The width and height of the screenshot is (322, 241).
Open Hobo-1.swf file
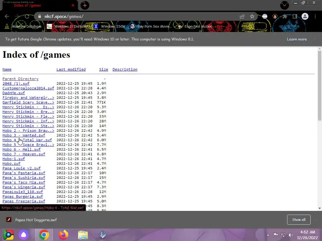(14, 159)
